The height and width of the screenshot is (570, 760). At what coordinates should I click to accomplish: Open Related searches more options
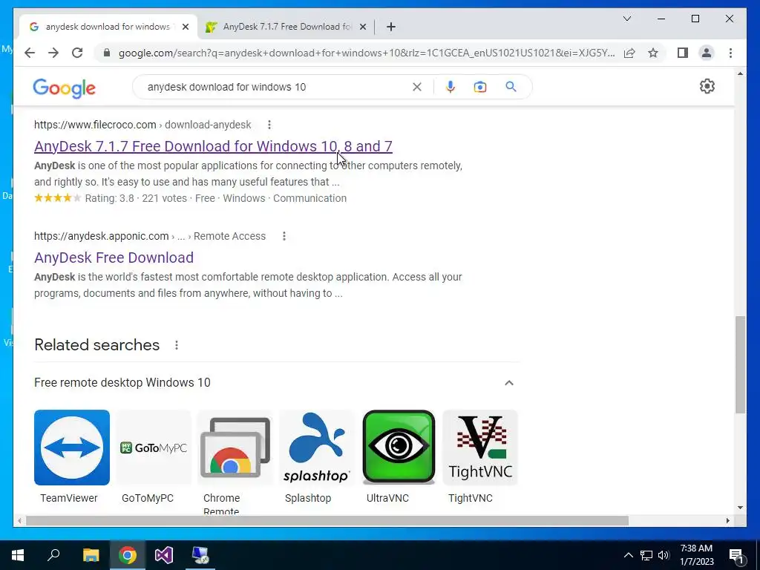pos(177,345)
